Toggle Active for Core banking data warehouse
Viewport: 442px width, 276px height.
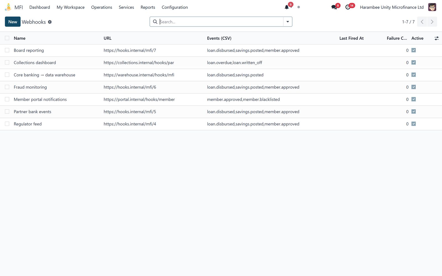(x=414, y=75)
